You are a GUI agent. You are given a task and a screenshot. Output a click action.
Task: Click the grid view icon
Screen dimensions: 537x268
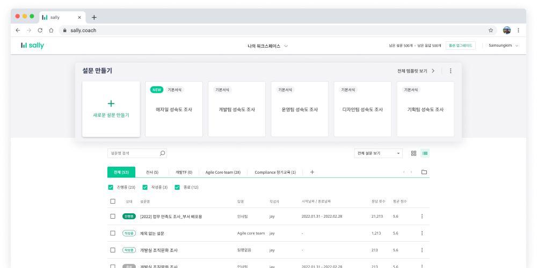[413, 153]
